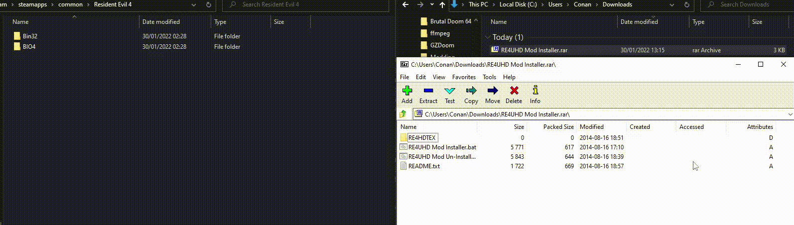
Task: Expand address history in Downloads window
Action: click(x=672, y=5)
